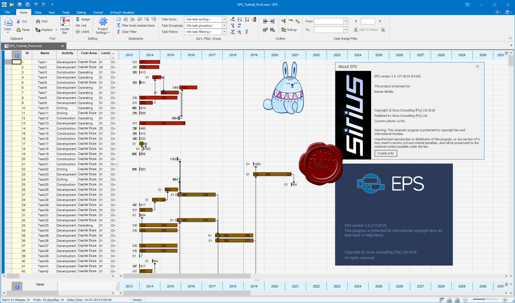The image size is (515, 303).
Task: Switch to the Format ribbon tab
Action: pyautogui.click(x=98, y=12)
